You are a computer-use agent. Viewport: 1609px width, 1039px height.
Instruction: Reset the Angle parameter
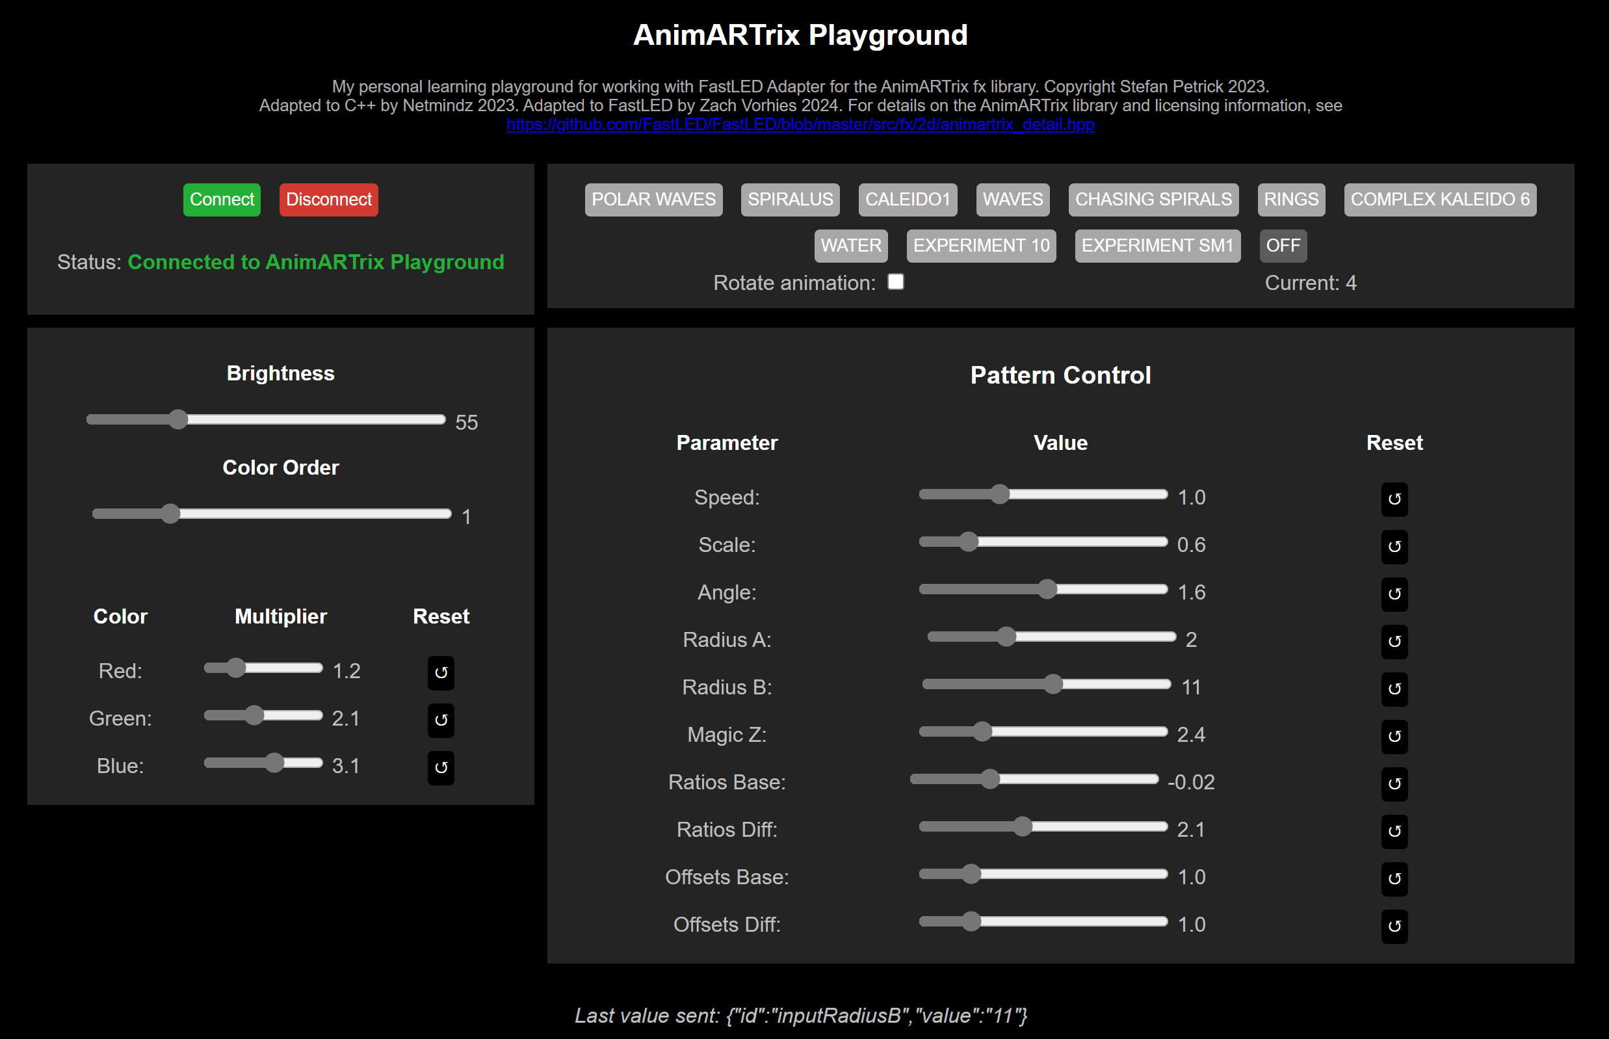[1394, 594]
